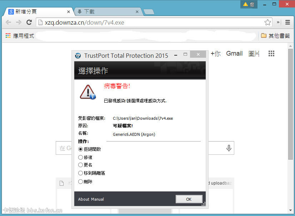This screenshot has height=216, width=295.
Task: Maximize the Chrome window
Action: point(274,4)
